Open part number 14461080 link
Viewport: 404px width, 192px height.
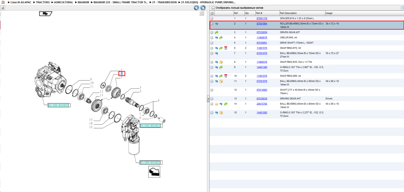261,113
